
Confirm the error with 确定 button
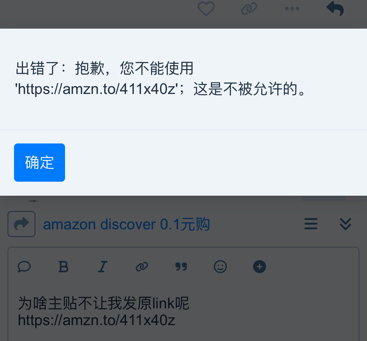[x=40, y=162]
